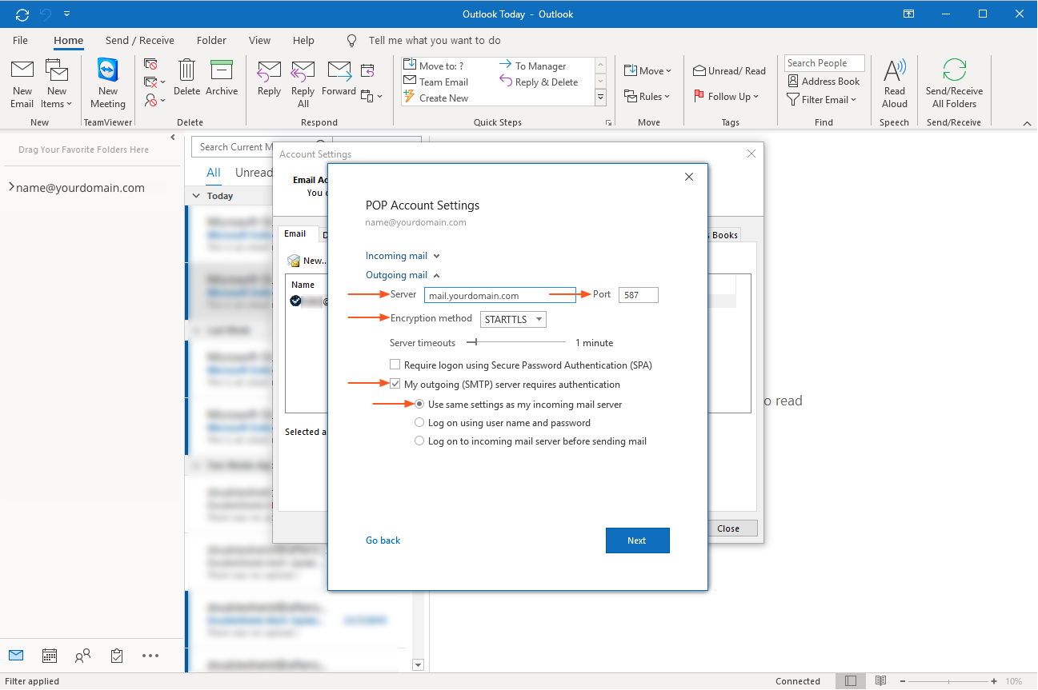Click the Next button
This screenshot has width=1038, height=690.
tap(637, 540)
